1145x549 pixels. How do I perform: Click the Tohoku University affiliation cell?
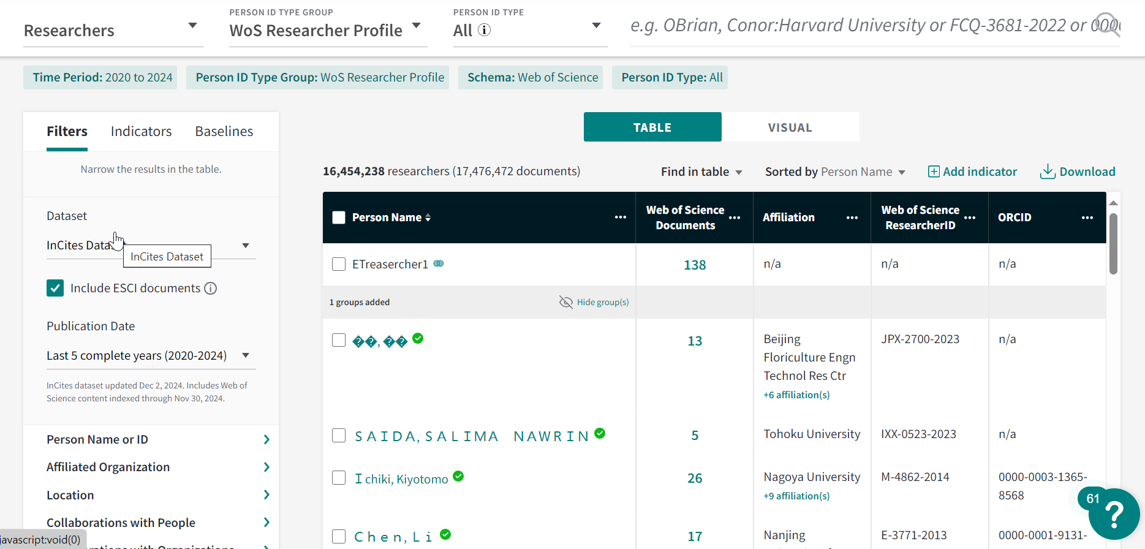(x=812, y=434)
